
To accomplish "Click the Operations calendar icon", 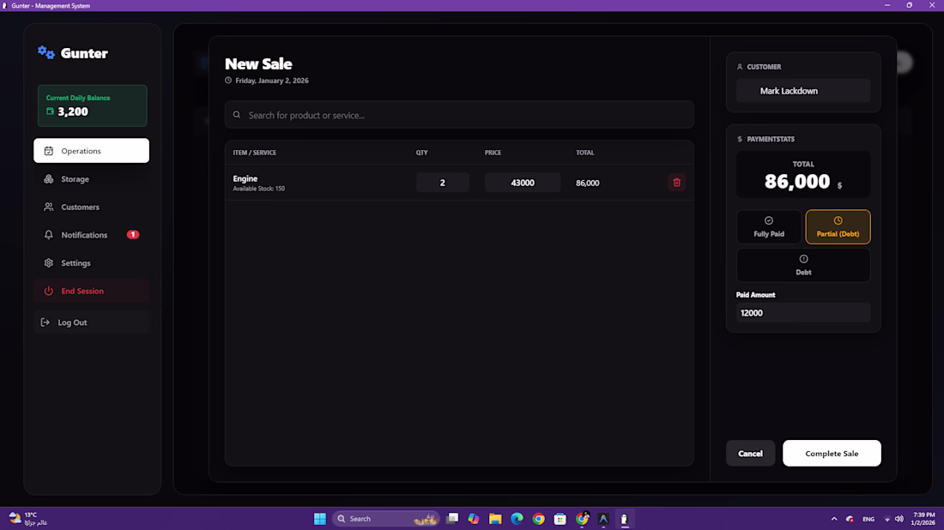I will 49,151.
